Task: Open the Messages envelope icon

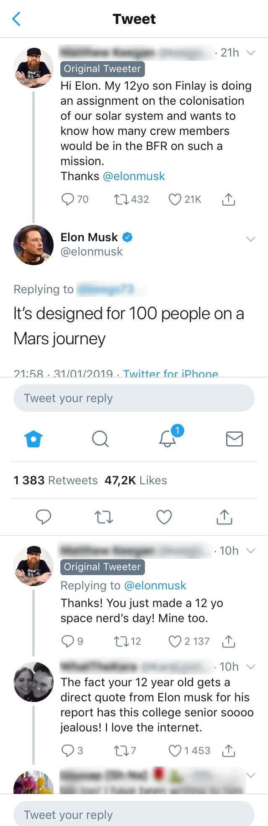Action: point(234,439)
